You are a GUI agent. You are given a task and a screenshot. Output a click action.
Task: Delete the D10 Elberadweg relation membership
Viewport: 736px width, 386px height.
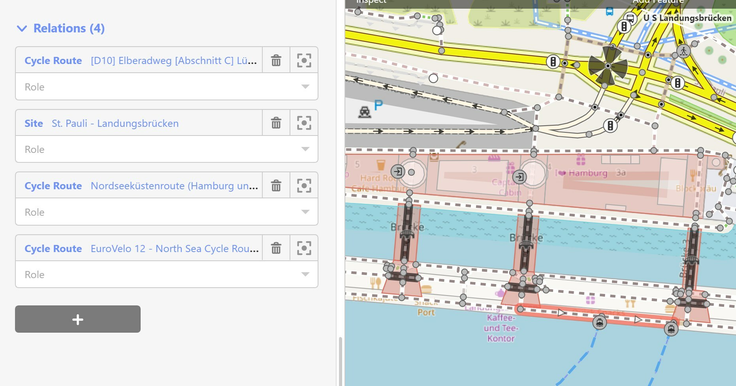(276, 60)
